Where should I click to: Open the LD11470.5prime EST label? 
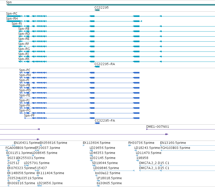pyautogui.click(x=149, y=153)
